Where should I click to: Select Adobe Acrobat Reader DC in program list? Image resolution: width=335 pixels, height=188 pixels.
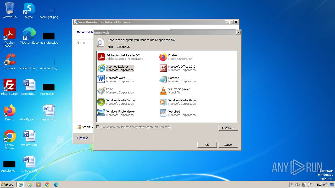(x=120, y=57)
